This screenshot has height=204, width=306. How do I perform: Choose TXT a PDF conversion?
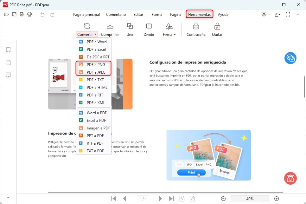click(93, 151)
